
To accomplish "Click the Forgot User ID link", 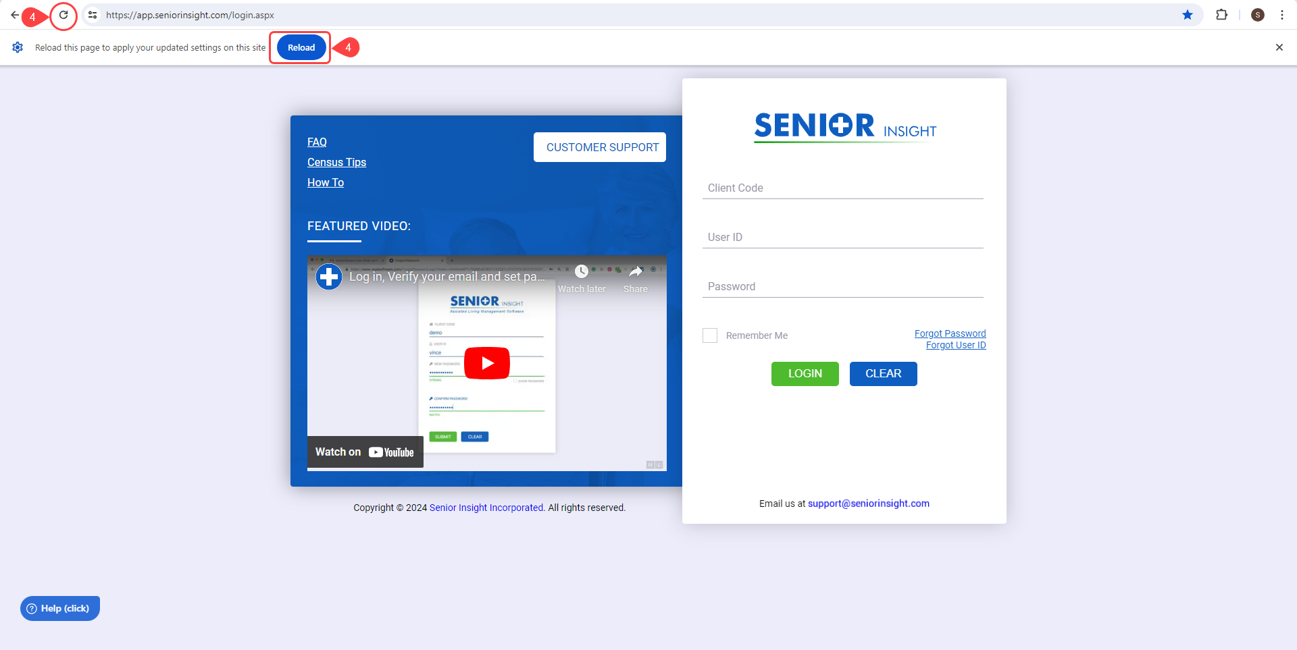I will coord(956,345).
